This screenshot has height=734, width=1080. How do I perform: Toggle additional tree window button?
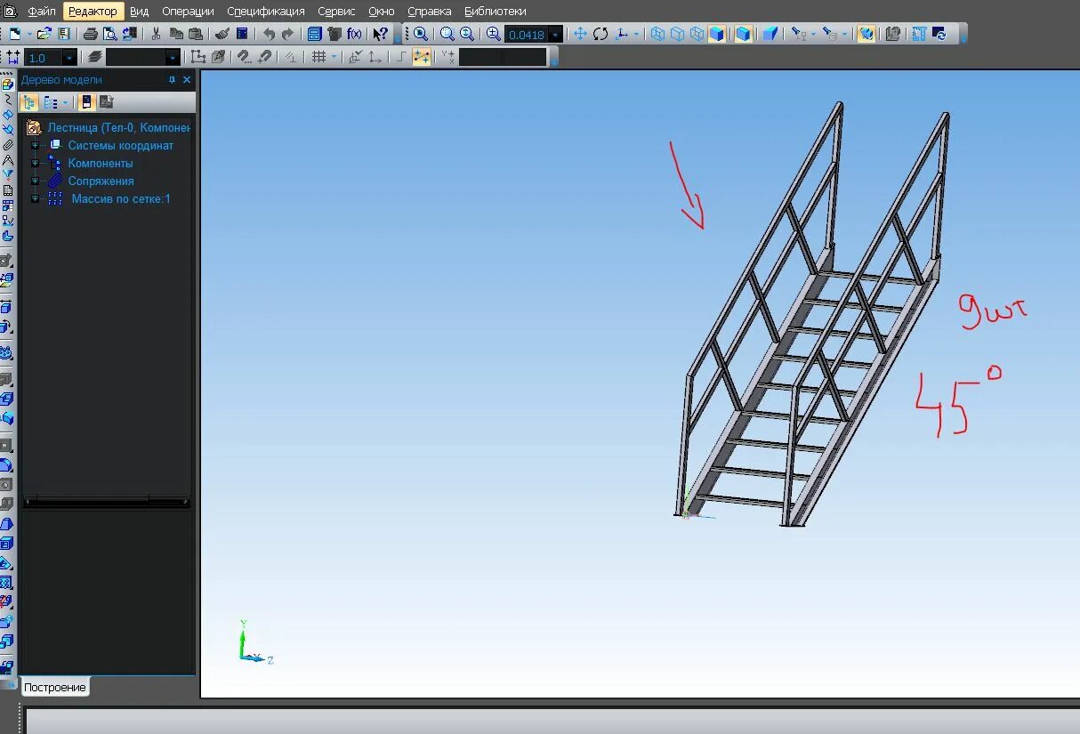[86, 102]
